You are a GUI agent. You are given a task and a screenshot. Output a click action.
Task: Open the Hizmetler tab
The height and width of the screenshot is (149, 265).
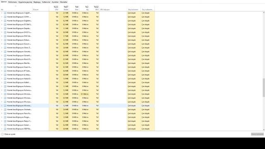tap(64, 2)
